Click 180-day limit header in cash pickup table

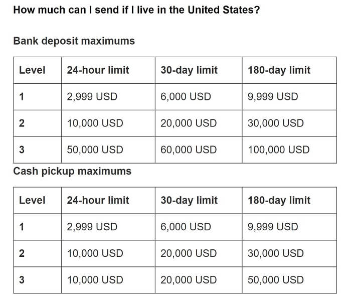point(279,200)
